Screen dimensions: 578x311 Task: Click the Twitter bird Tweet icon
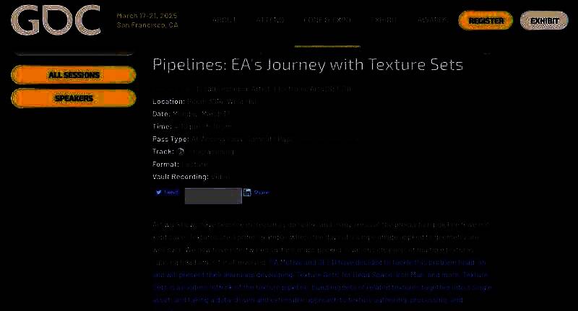point(159,193)
